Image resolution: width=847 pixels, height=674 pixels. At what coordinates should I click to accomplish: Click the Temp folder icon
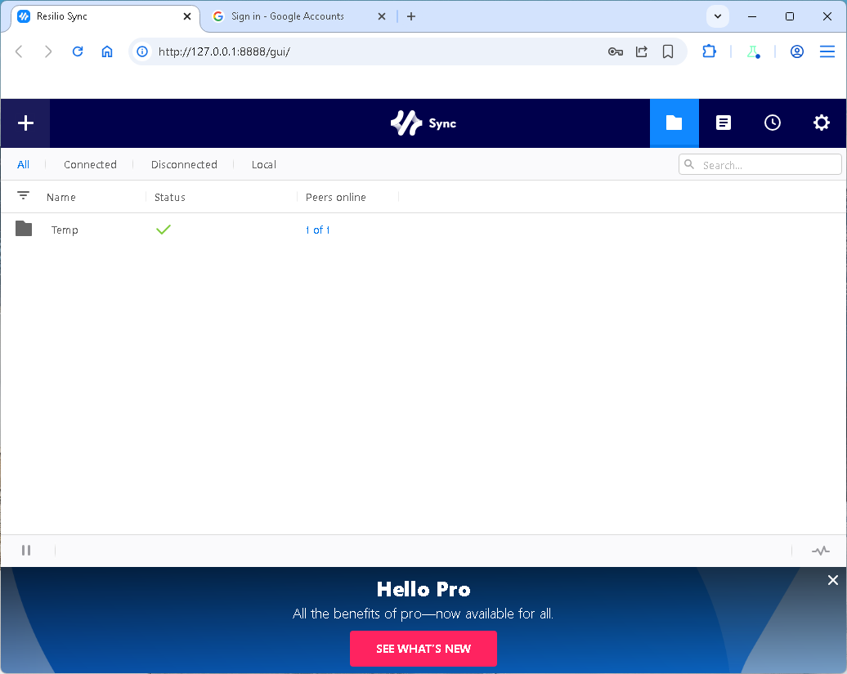click(x=24, y=229)
